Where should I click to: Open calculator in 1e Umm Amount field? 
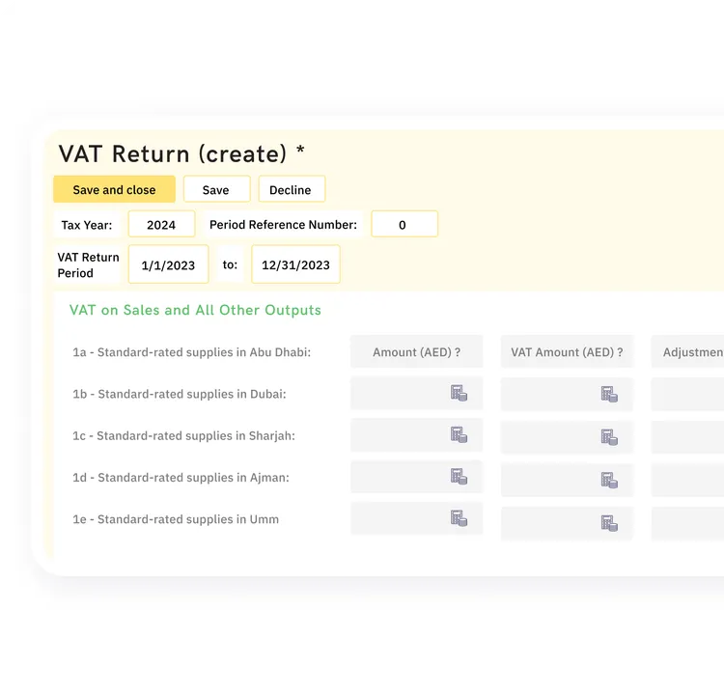click(459, 518)
